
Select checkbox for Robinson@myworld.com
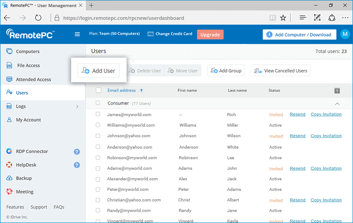(98, 157)
